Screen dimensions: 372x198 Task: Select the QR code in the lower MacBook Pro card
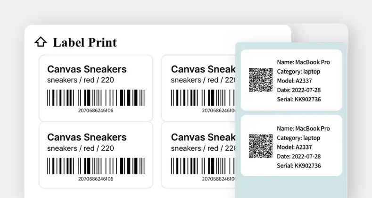(x=260, y=146)
